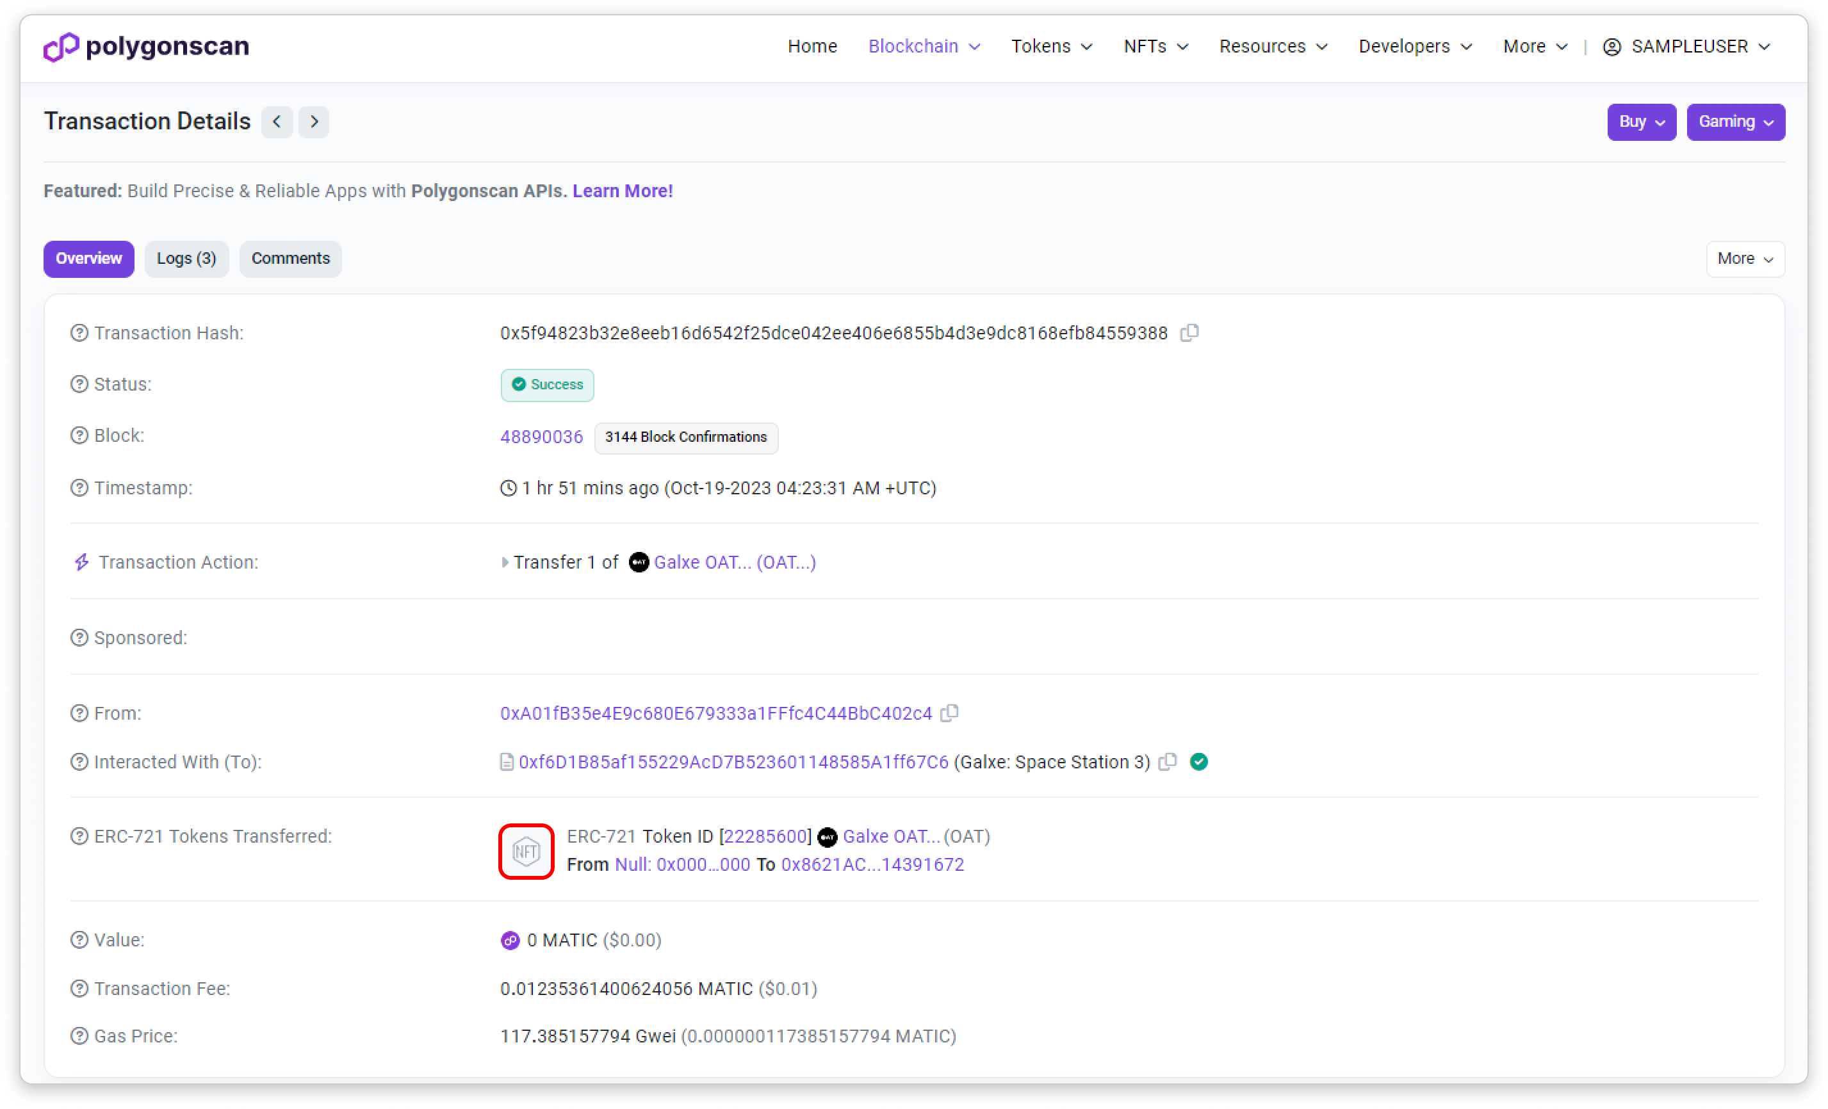The height and width of the screenshot is (1109, 1828).
Task: Click the timestamp Oct-19-2023 04:23:31 AM +UTC
Action: tap(800, 488)
